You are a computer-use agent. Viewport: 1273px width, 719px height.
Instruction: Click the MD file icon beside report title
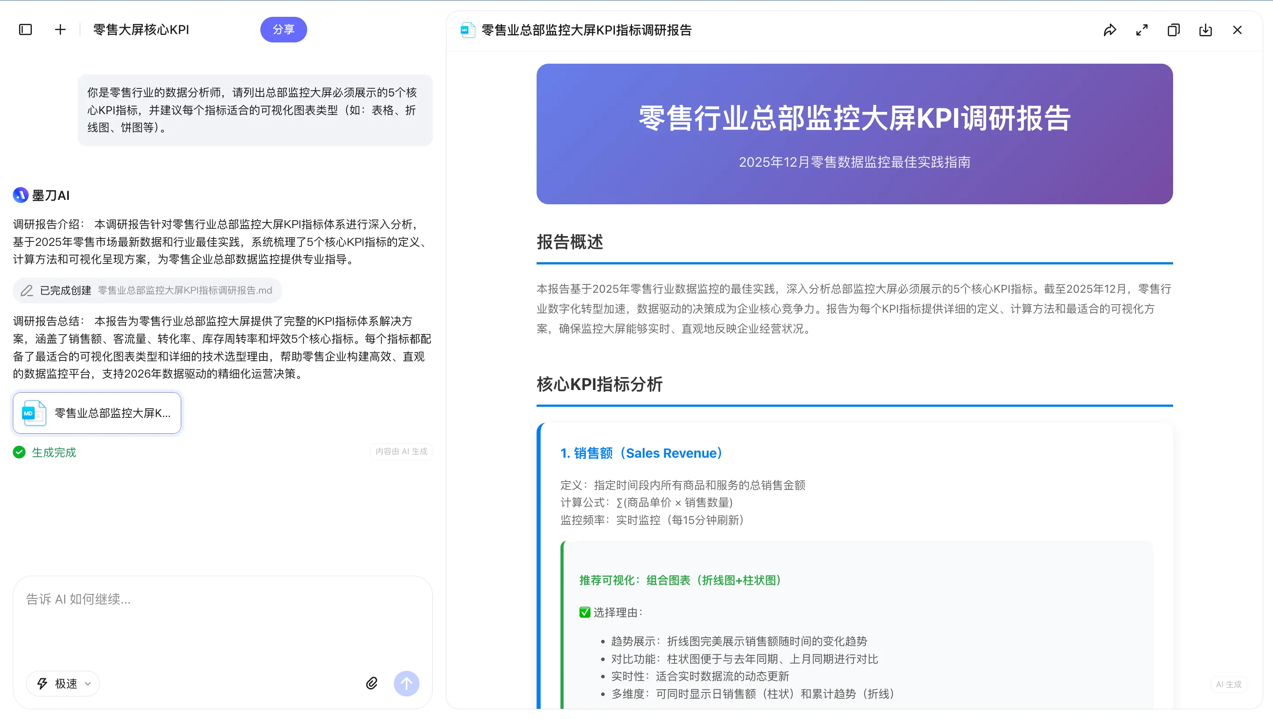coord(468,30)
